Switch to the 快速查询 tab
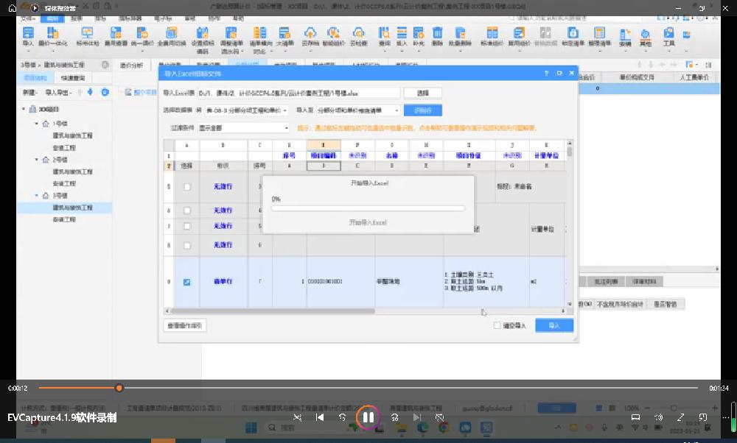Image resolution: width=737 pixels, height=443 pixels. [73, 78]
